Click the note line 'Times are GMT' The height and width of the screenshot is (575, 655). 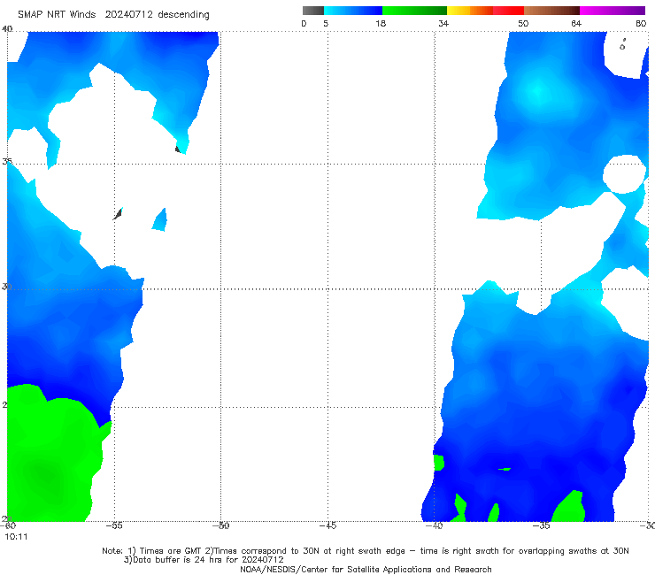click(x=170, y=551)
